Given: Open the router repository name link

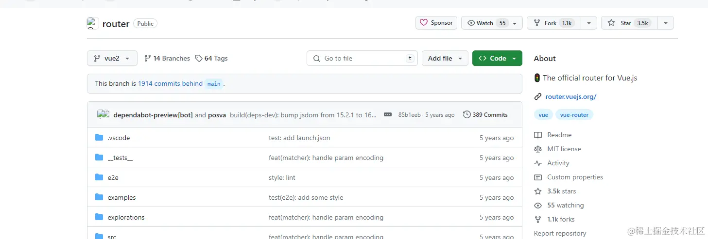Looking at the screenshot, I should click(116, 24).
